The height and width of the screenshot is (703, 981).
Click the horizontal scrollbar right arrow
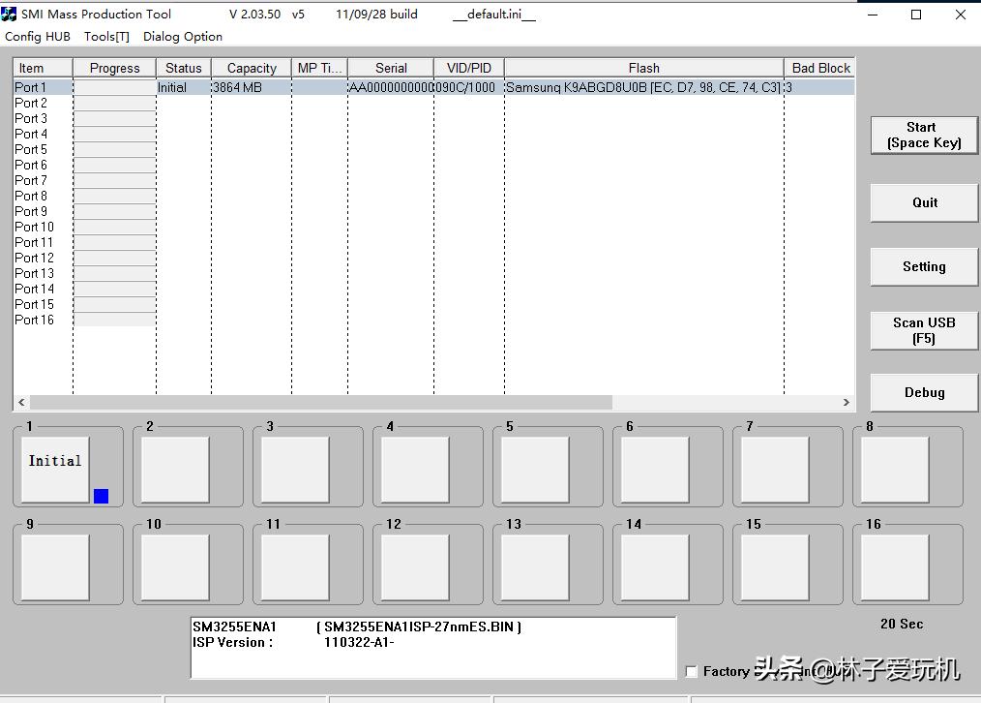click(x=847, y=402)
